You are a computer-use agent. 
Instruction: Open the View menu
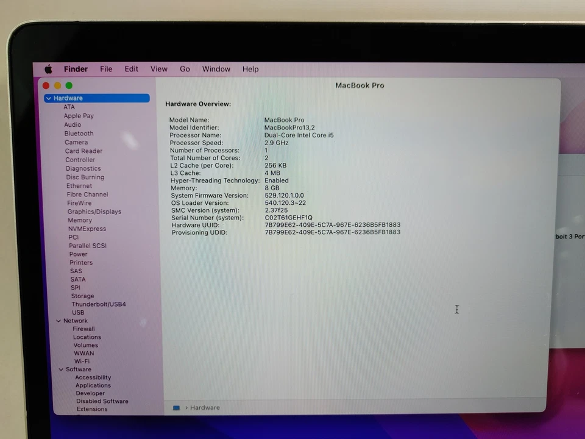pyautogui.click(x=158, y=69)
